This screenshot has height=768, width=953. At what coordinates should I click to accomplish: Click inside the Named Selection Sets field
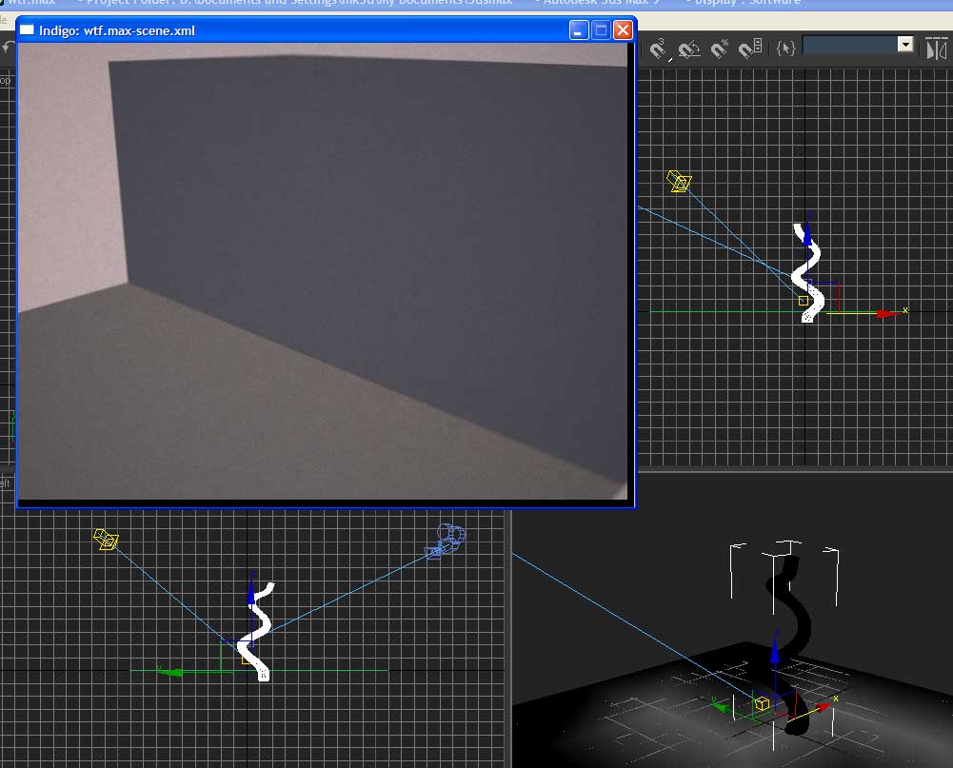click(x=849, y=45)
